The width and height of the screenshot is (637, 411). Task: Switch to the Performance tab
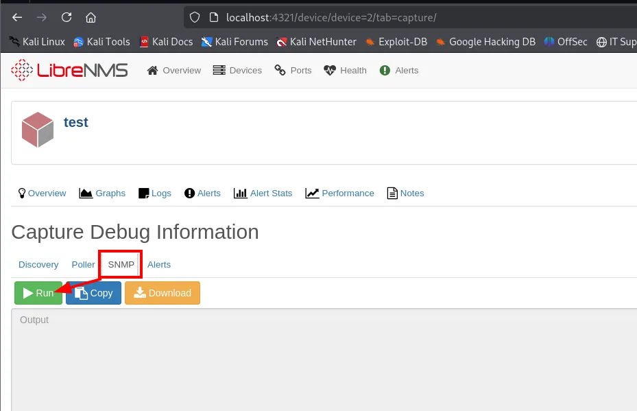click(339, 193)
